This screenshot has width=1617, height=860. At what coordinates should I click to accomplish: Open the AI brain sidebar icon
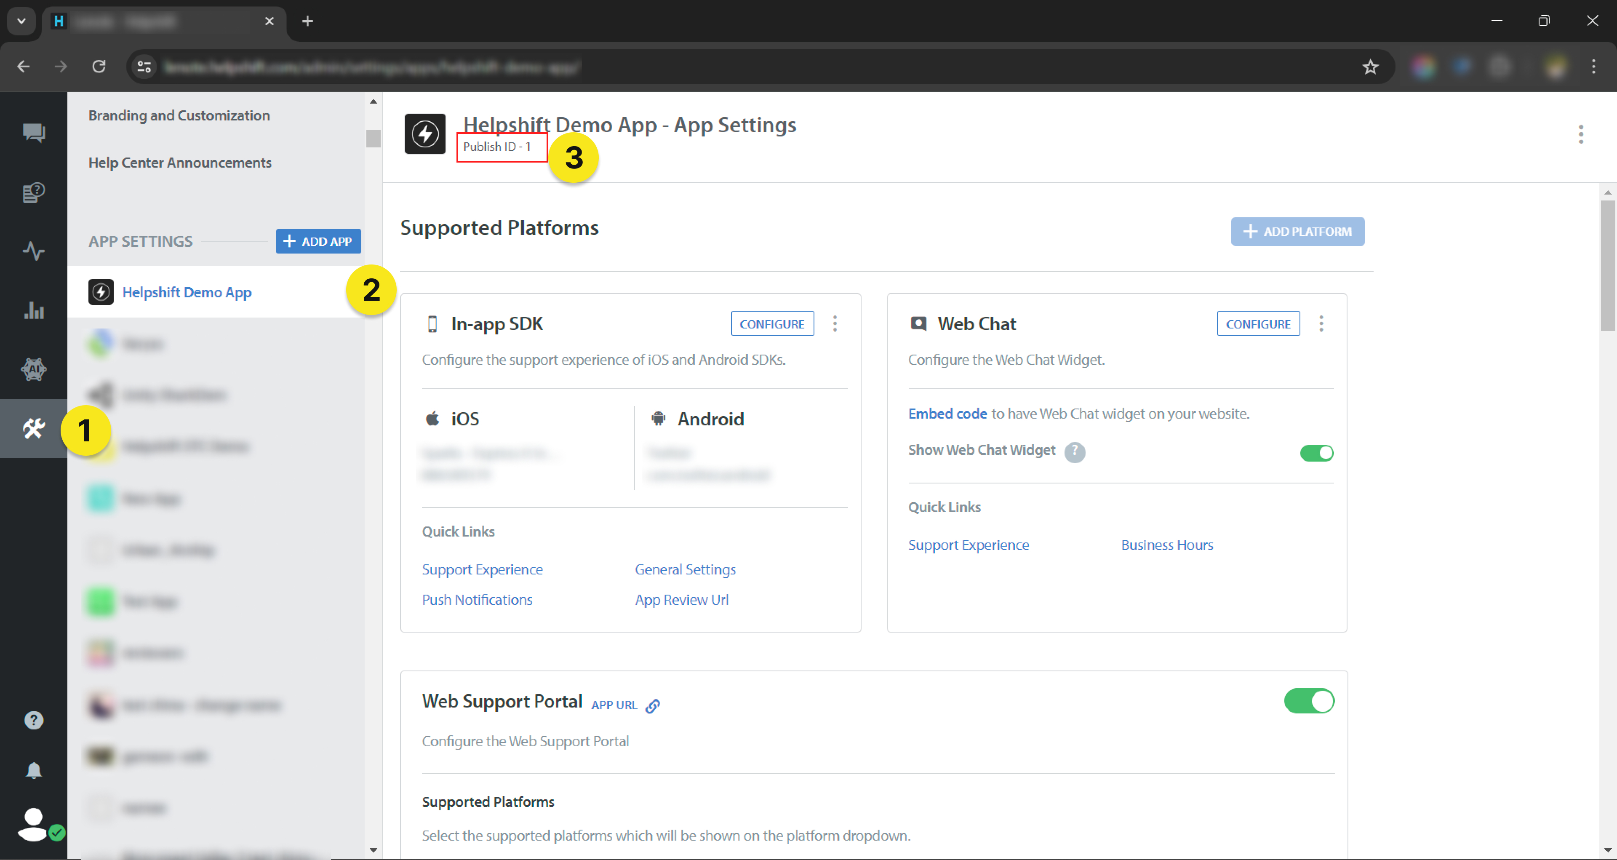[33, 369]
